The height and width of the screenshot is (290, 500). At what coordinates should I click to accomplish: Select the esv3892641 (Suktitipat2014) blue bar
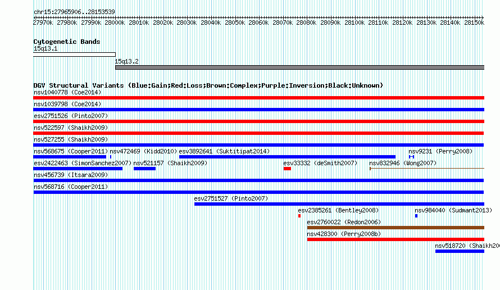[287, 157]
